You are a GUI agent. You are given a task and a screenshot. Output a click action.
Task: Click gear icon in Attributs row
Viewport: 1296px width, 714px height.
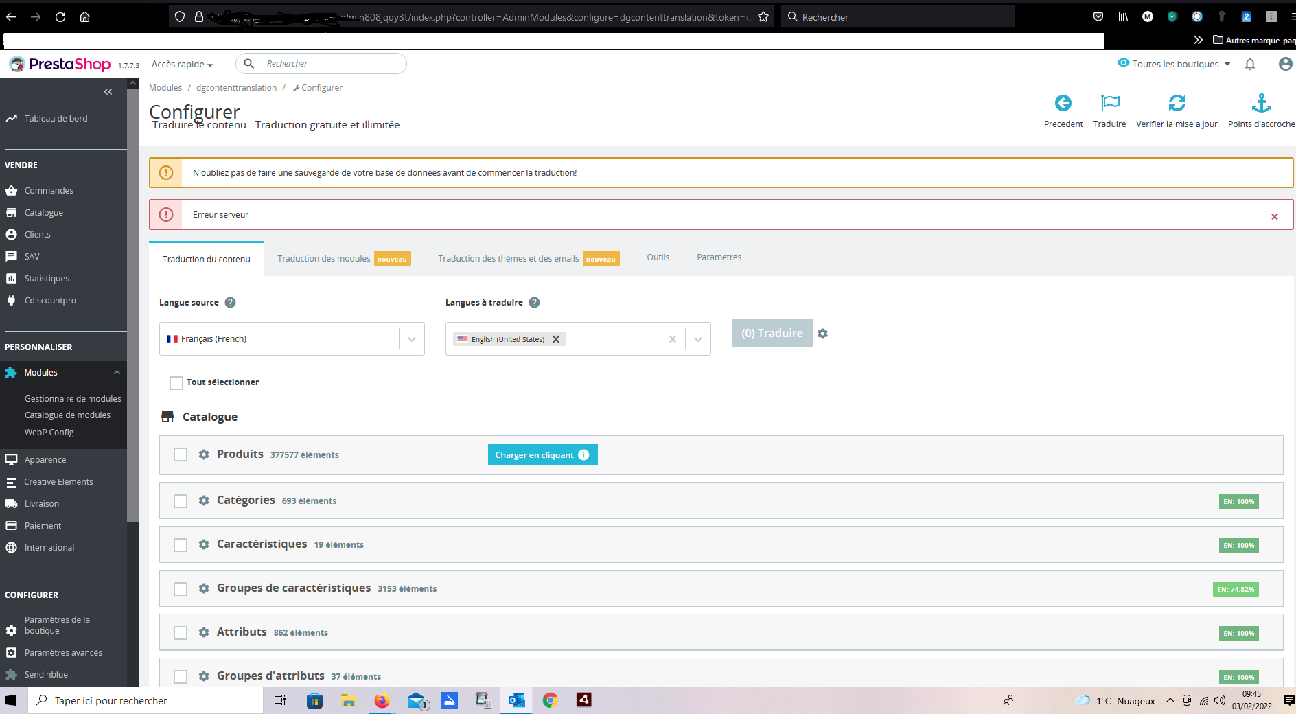[204, 632]
